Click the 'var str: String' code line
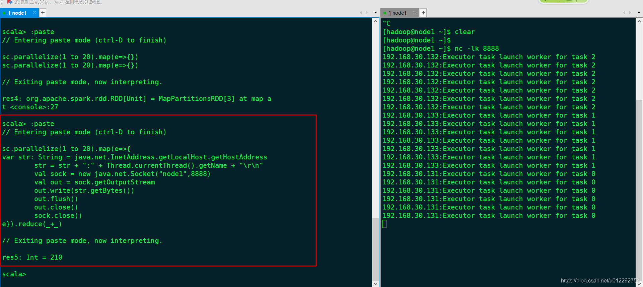The image size is (643, 287). click(x=135, y=157)
